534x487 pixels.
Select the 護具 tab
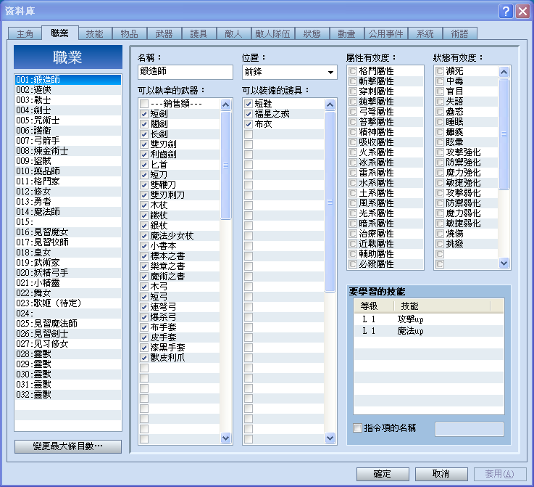[199, 34]
